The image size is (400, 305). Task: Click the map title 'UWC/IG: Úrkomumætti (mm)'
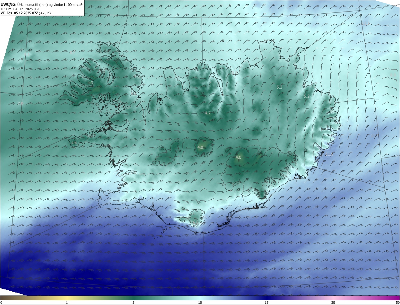[24, 4]
